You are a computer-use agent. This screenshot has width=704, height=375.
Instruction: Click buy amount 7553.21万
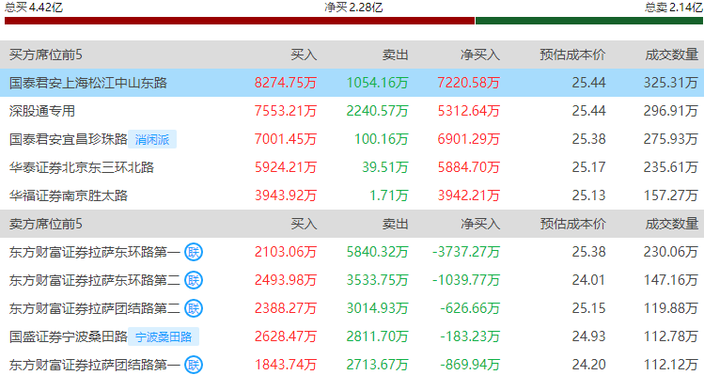286,111
